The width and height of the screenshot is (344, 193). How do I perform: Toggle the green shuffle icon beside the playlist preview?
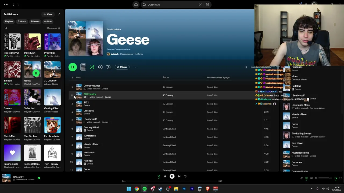(x=92, y=67)
